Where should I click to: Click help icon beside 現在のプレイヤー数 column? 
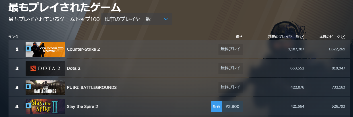point(302,37)
